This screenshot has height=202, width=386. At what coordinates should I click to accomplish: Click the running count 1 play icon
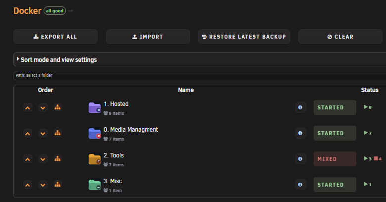tap(366, 184)
